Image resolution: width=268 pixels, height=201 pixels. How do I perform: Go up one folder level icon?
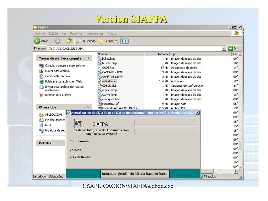[69, 41]
